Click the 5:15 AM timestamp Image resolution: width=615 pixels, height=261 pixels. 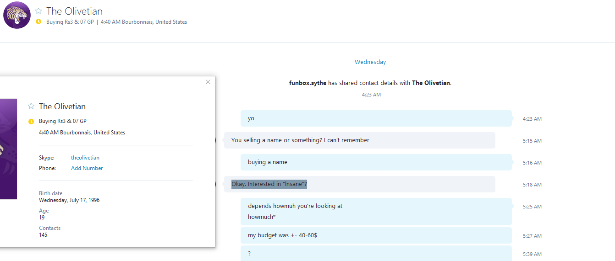tap(532, 141)
